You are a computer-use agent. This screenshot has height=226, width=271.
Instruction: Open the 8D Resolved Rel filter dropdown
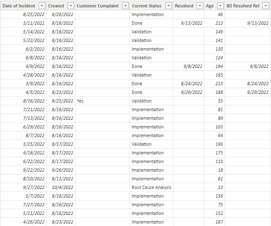click(266, 6)
